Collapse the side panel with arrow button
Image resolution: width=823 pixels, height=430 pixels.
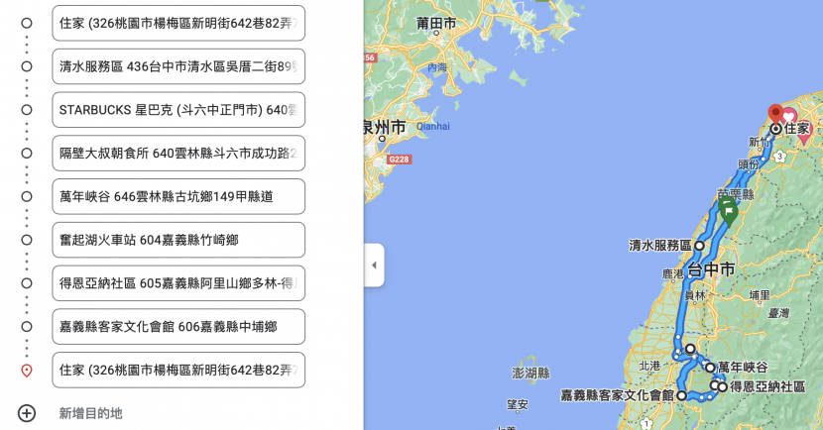(374, 266)
